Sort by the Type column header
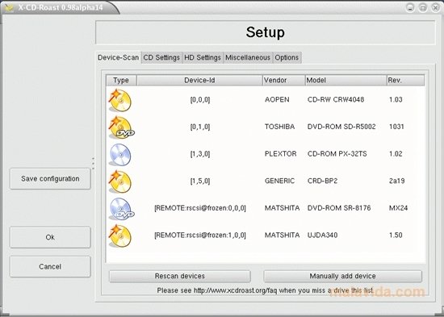Screen dimensions: 444x317 click(x=121, y=81)
